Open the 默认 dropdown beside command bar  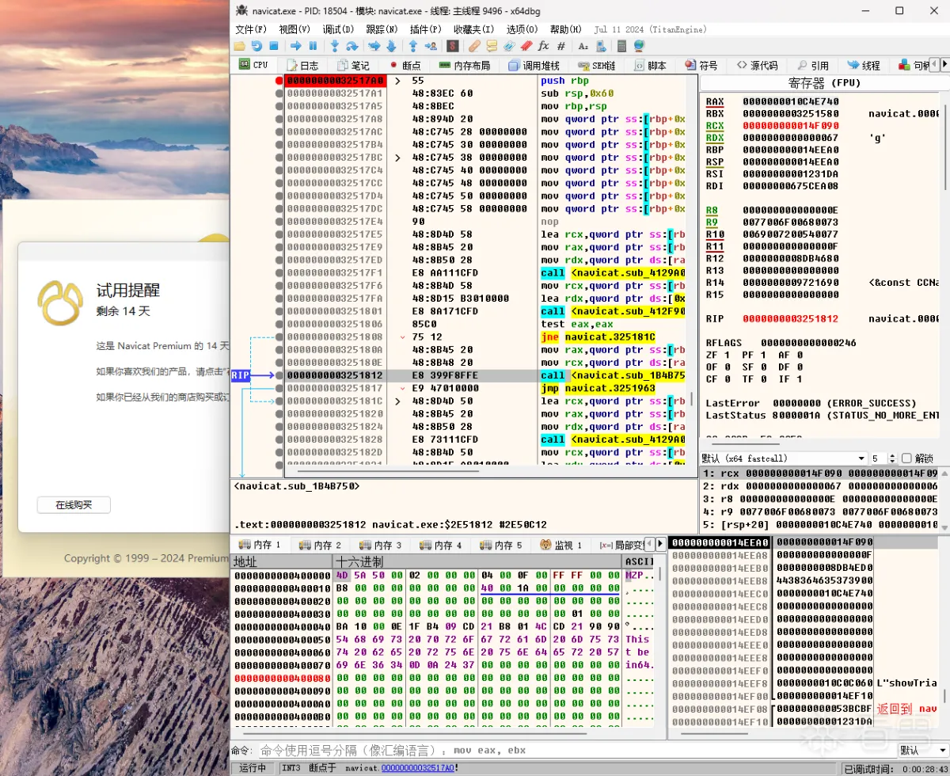(923, 750)
